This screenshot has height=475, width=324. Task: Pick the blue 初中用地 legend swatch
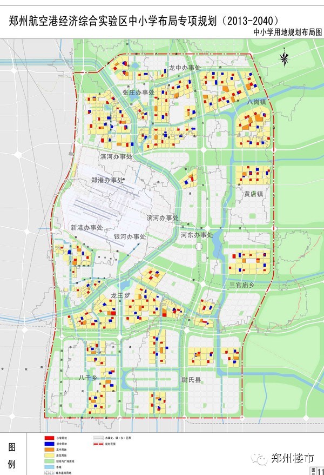point(49,444)
